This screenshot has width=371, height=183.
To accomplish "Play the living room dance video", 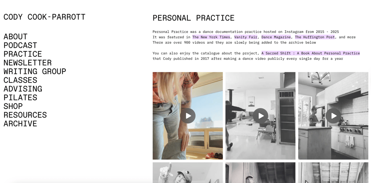I will coord(260,116).
